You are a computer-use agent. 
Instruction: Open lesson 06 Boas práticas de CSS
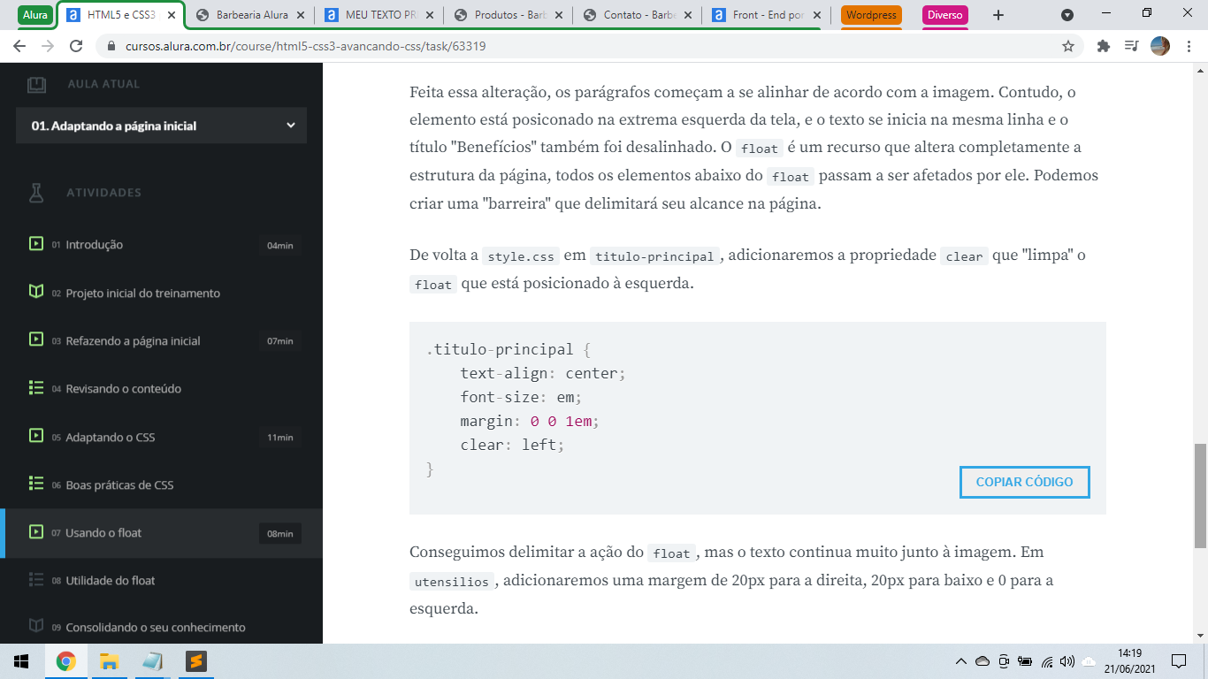tap(161, 484)
